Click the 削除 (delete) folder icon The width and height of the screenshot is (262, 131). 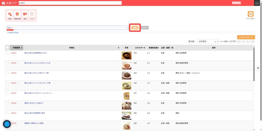coord(25,14)
